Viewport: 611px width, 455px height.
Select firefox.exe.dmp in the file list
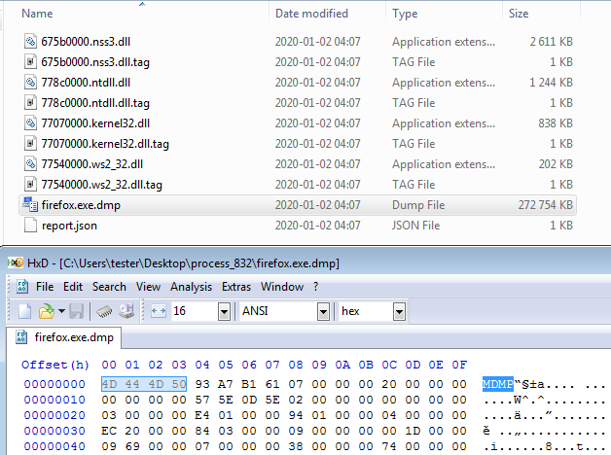pos(81,205)
